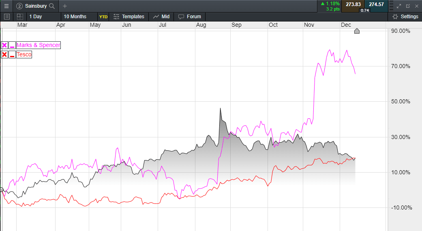
Task: Remove the Tesco comparison series
Action: 4,55
